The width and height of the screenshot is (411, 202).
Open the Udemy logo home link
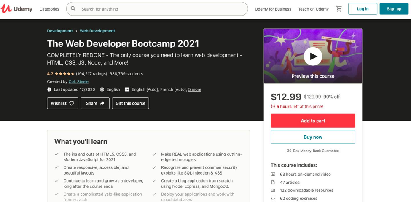pyautogui.click(x=16, y=9)
